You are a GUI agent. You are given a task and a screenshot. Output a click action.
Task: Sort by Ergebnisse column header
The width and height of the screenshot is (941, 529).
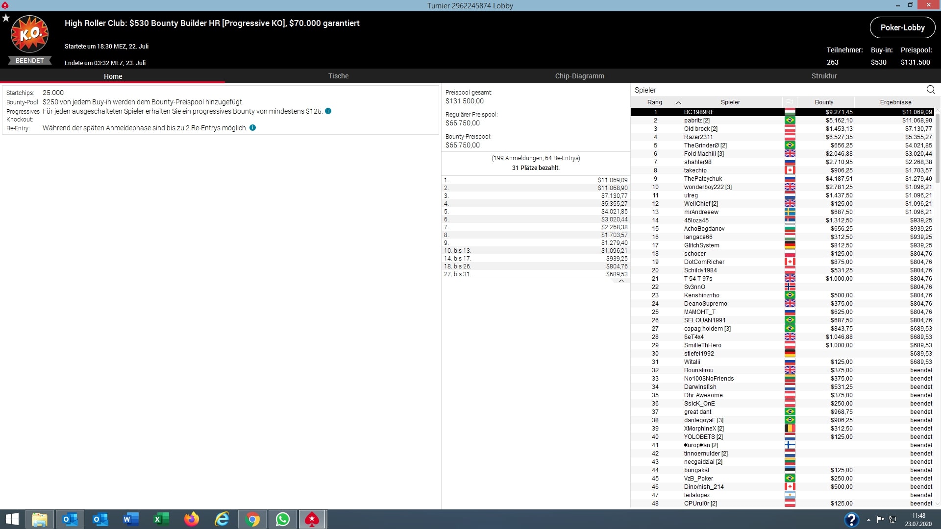895,102
